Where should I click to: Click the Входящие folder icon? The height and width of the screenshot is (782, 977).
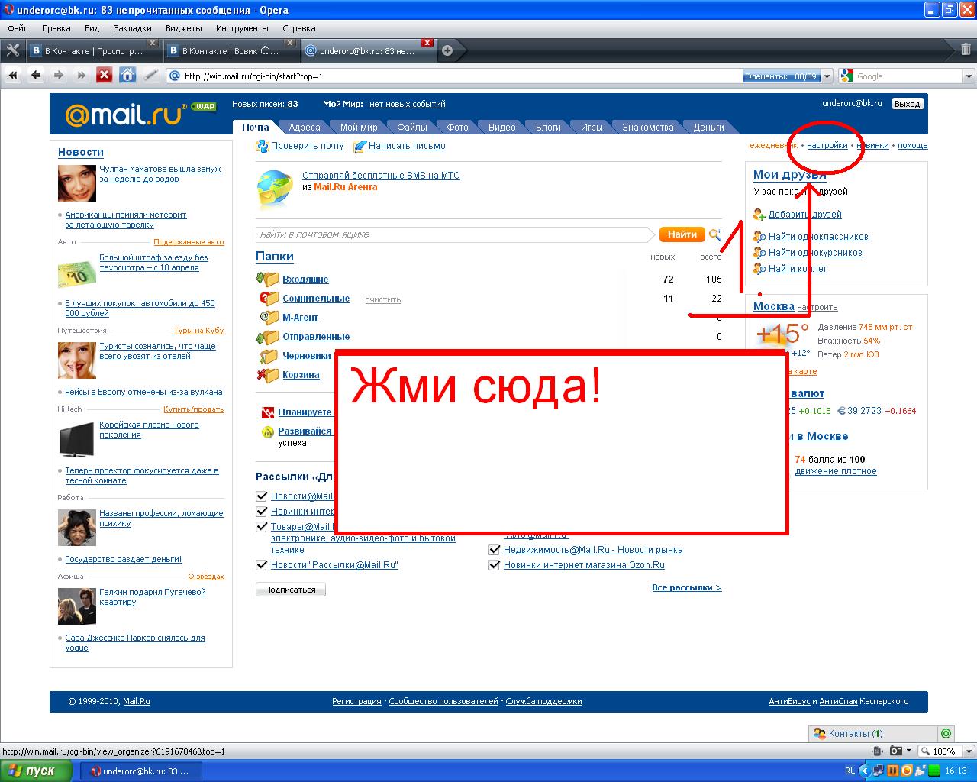(x=268, y=280)
